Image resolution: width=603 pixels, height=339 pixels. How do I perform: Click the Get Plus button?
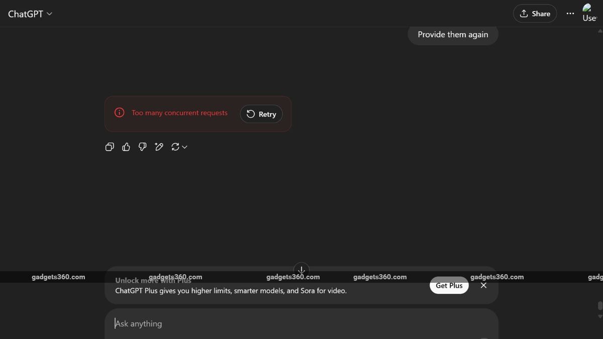pos(449,285)
